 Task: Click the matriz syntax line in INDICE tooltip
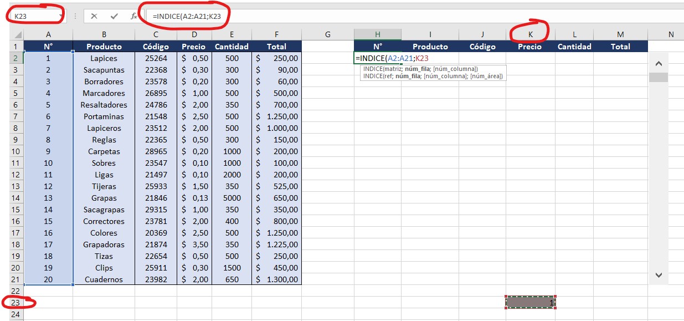coord(420,69)
